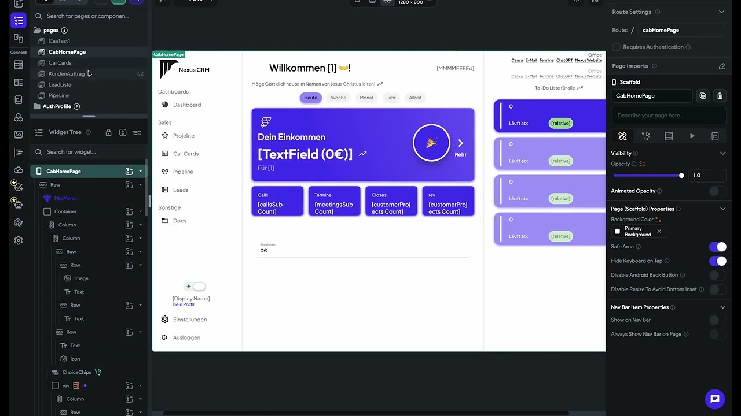Viewport: 741px width, 416px height.
Task: Click Background Color variable binding icon
Action: click(658, 220)
